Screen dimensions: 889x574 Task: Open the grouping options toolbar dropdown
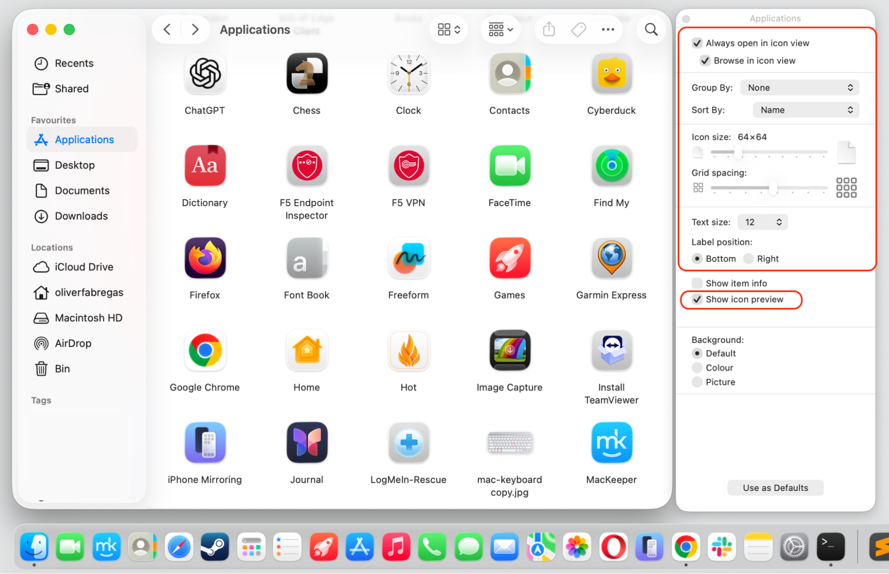(500, 29)
